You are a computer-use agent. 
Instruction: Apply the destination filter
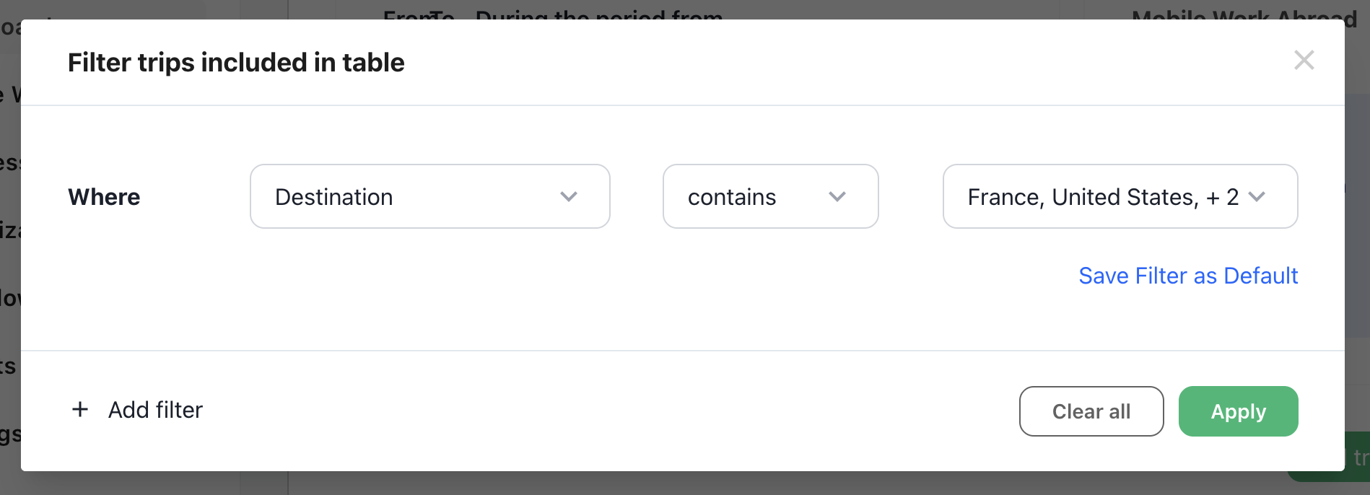(x=1238, y=411)
